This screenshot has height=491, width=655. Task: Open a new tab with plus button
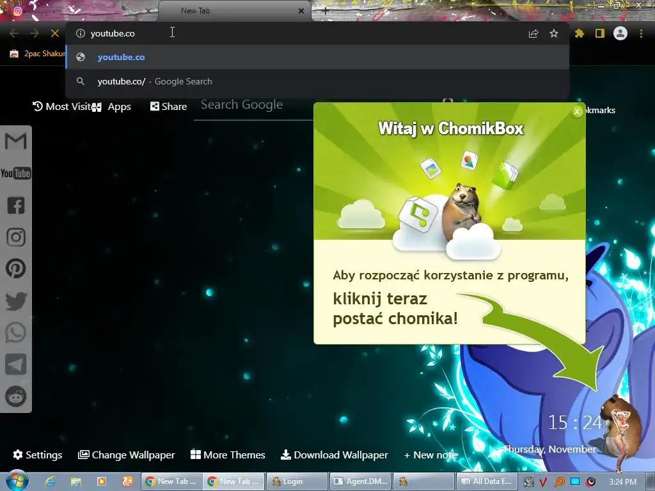326,12
